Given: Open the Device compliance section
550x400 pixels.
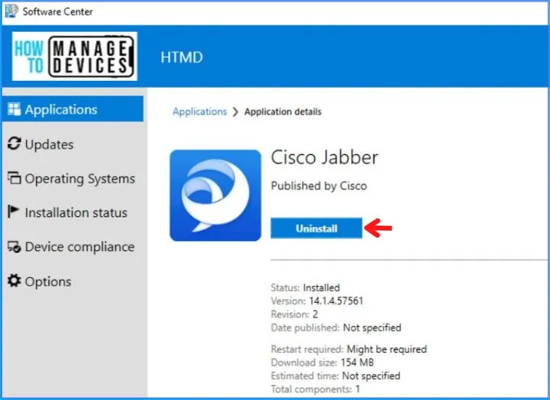Looking at the screenshot, I should pyautogui.click(x=72, y=247).
